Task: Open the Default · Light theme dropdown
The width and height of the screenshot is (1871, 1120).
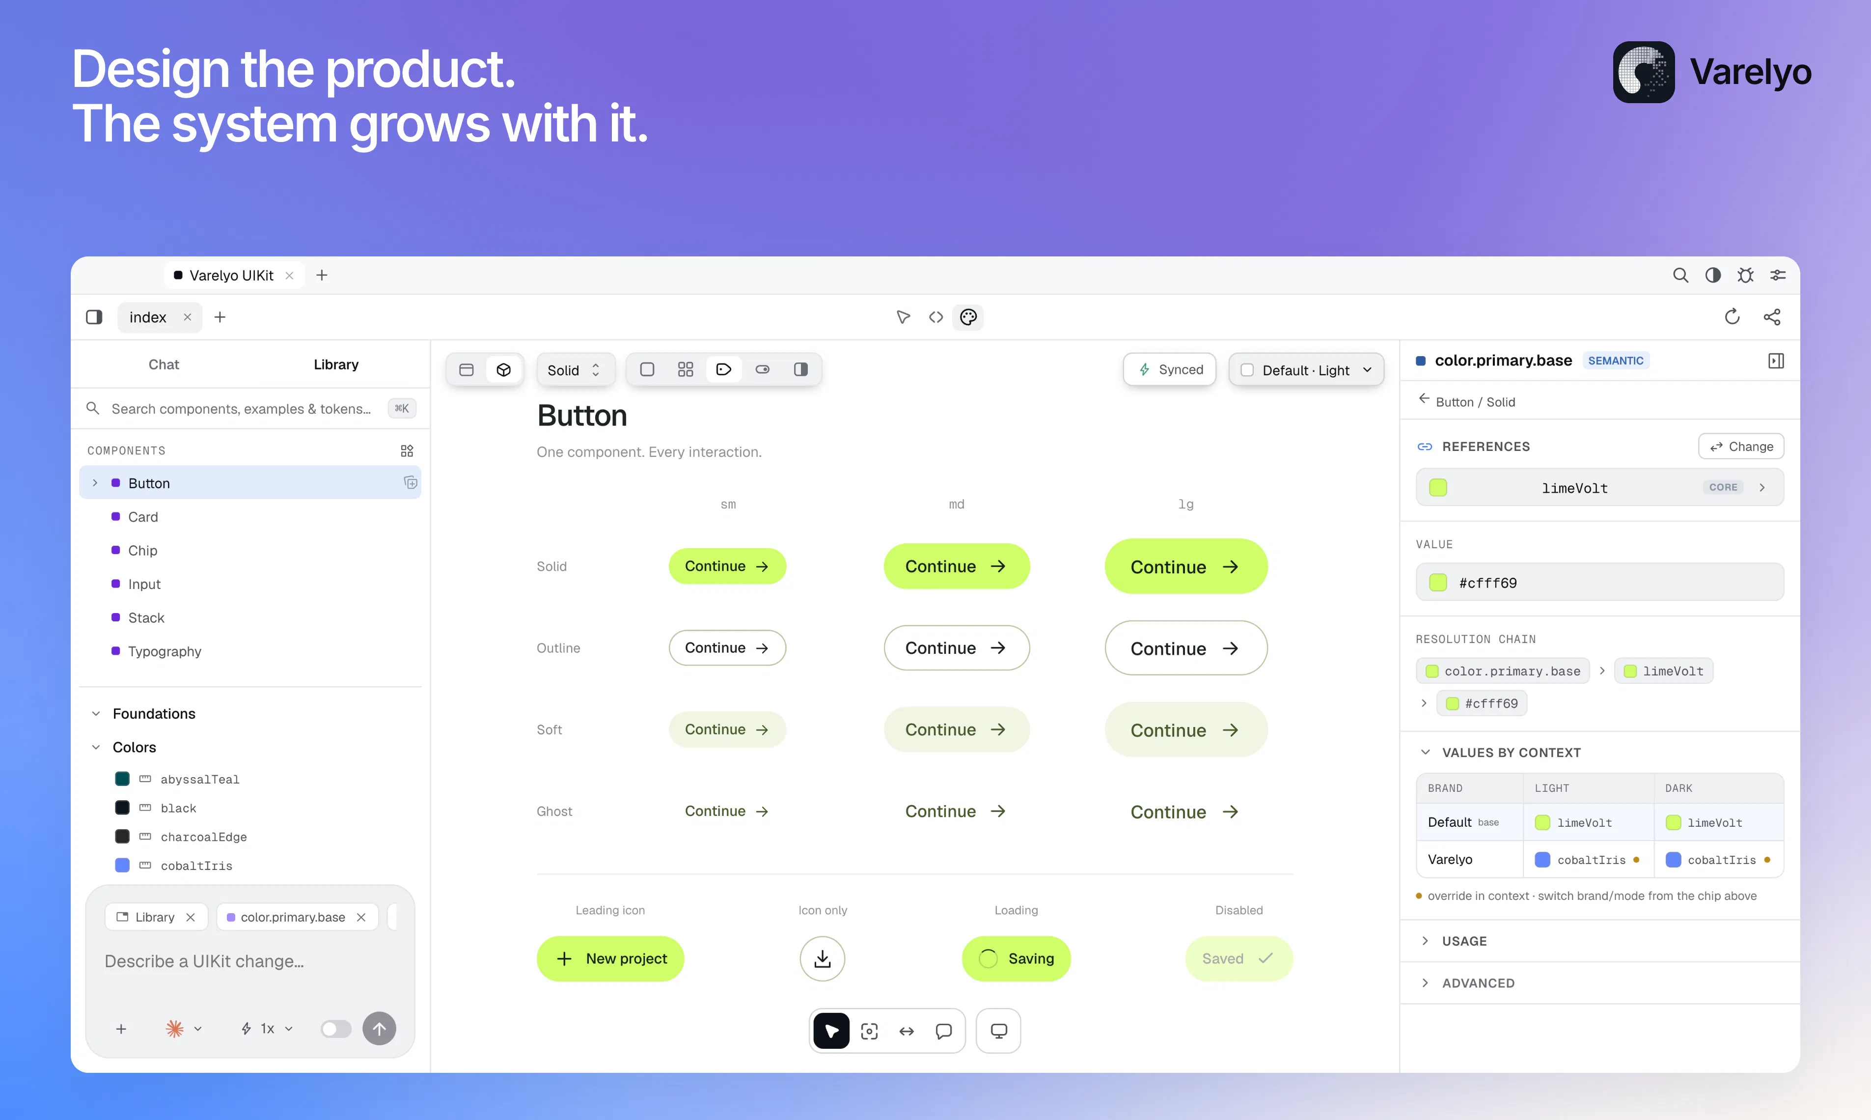Action: click(1306, 370)
